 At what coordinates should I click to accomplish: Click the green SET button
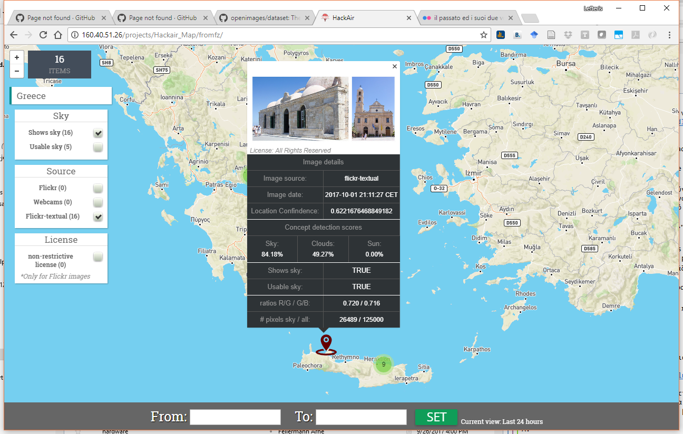[436, 417]
